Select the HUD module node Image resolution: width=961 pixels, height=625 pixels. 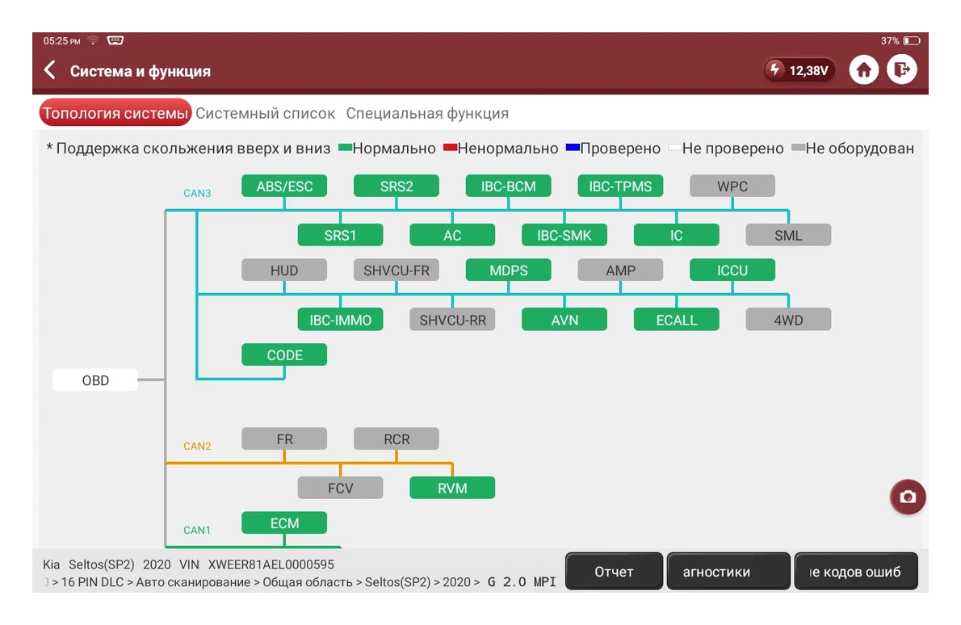point(284,270)
